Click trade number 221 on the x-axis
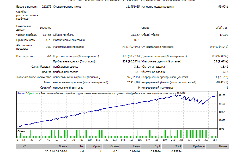 [181, 140]
